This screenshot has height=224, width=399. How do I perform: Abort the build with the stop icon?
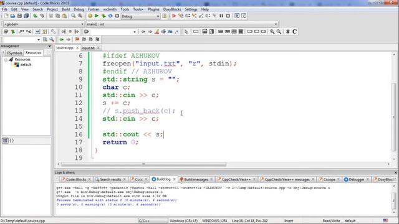[117, 16]
